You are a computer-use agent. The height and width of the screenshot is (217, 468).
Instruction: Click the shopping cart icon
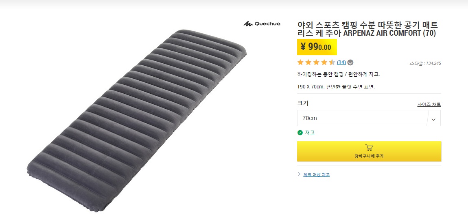[369, 148]
